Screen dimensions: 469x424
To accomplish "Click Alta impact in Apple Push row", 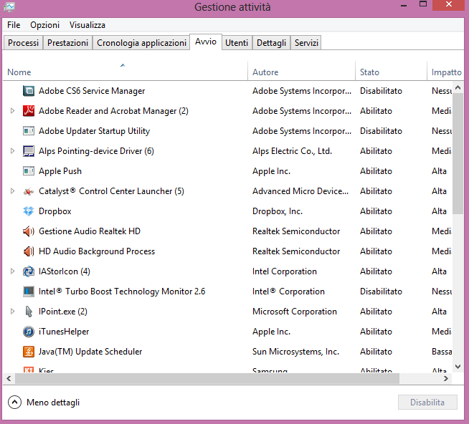I will [x=439, y=171].
